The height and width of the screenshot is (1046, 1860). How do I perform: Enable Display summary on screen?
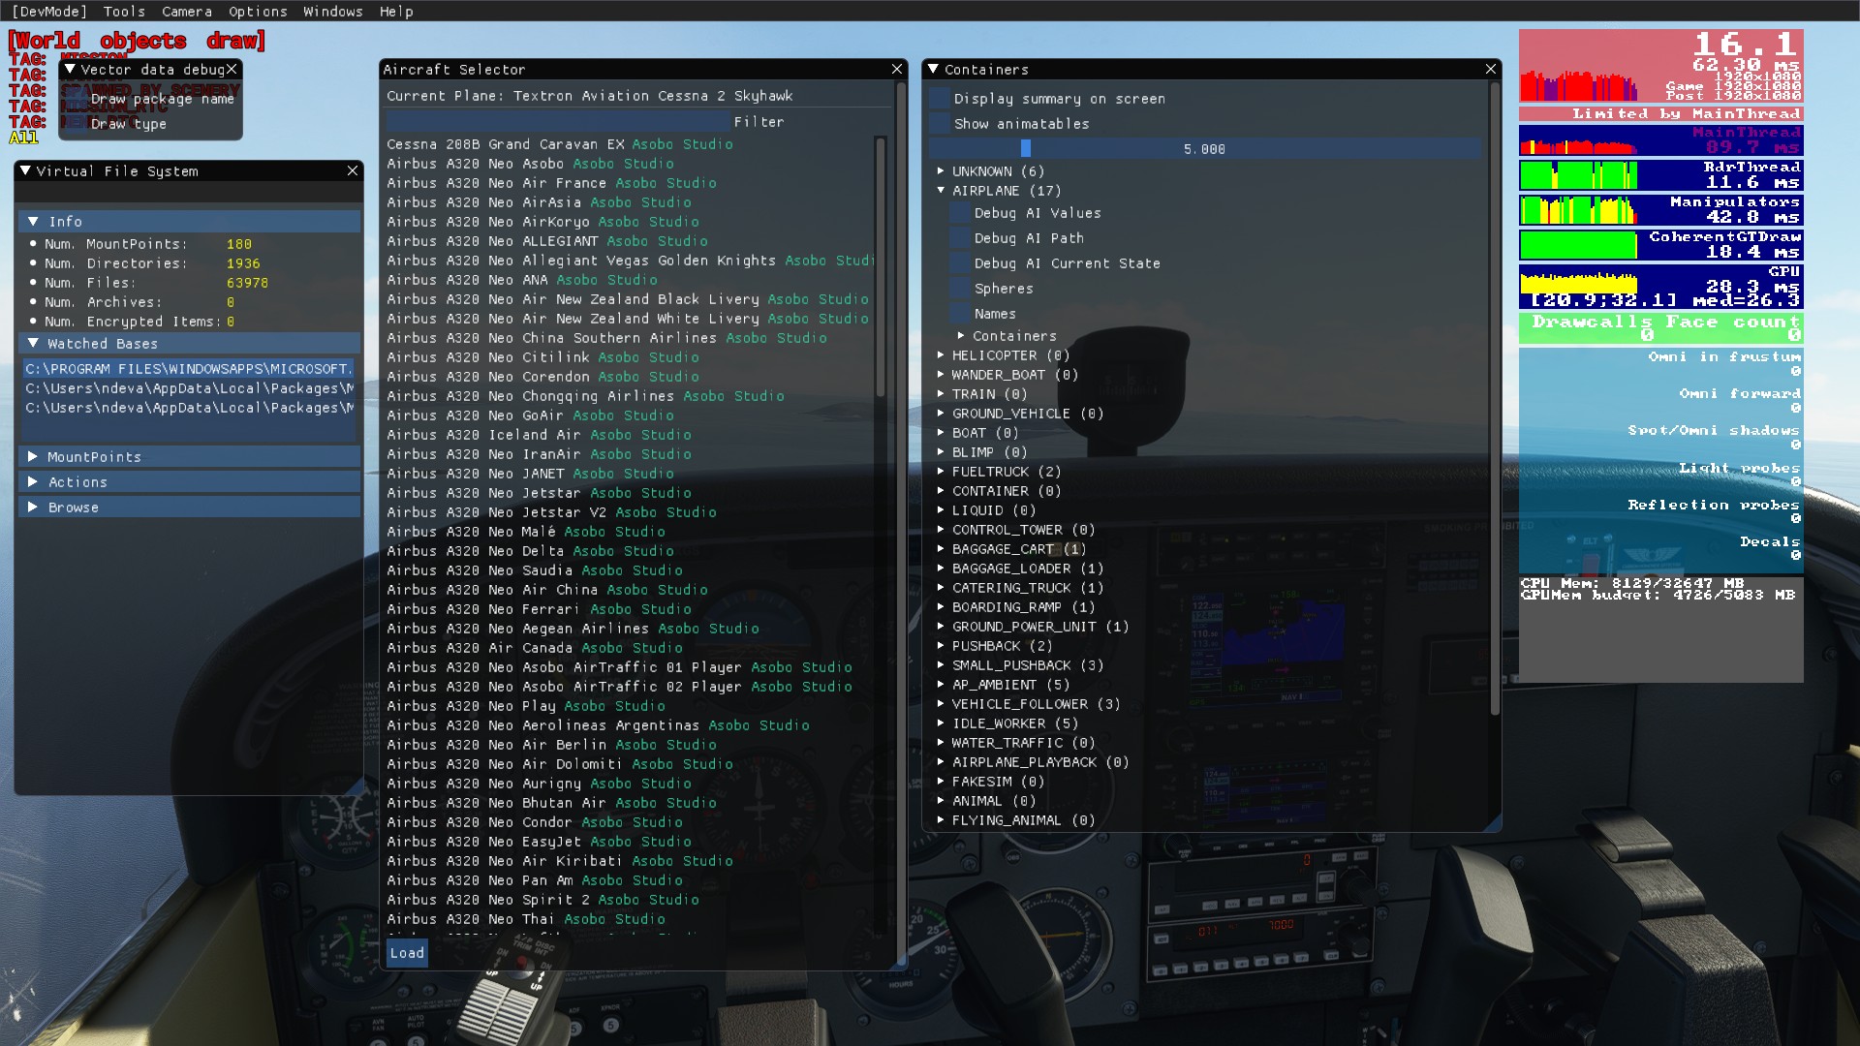pos(939,99)
